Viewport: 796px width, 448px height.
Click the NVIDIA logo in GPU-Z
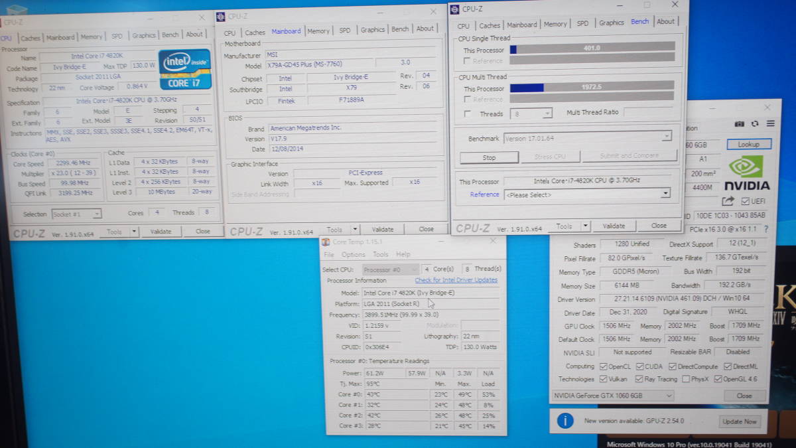(746, 174)
